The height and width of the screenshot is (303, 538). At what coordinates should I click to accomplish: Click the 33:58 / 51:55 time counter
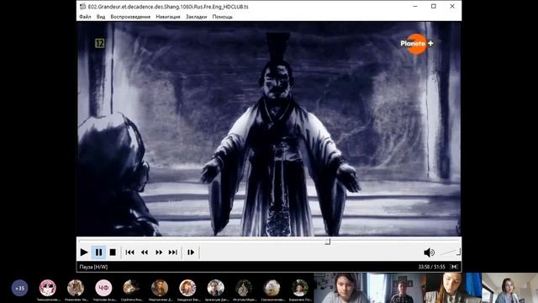[431, 267]
